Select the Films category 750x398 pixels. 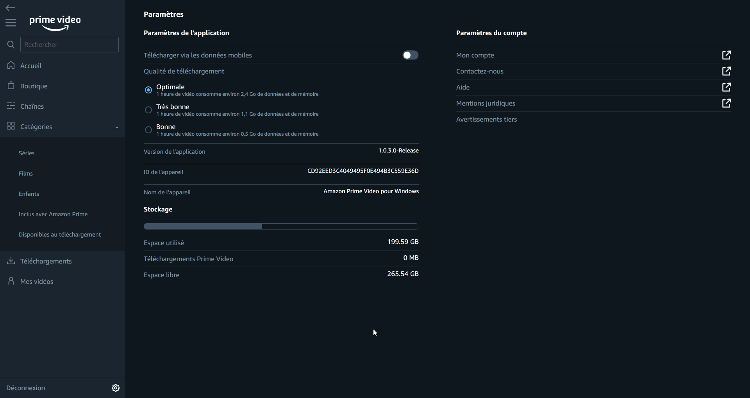26,174
